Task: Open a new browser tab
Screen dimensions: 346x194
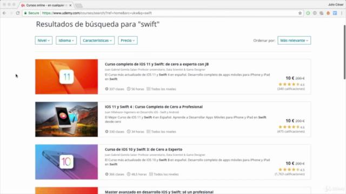Action: [78, 5]
